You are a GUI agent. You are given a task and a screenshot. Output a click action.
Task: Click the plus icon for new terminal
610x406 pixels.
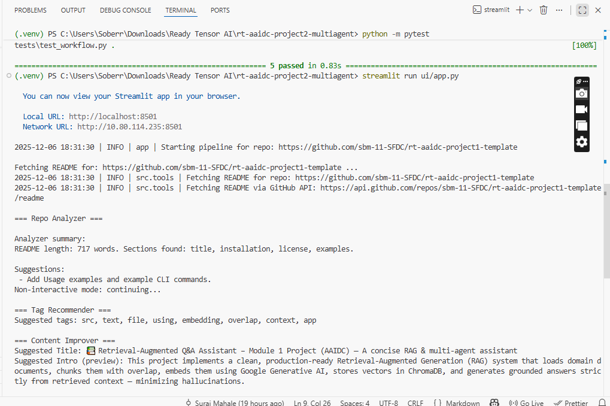point(520,10)
